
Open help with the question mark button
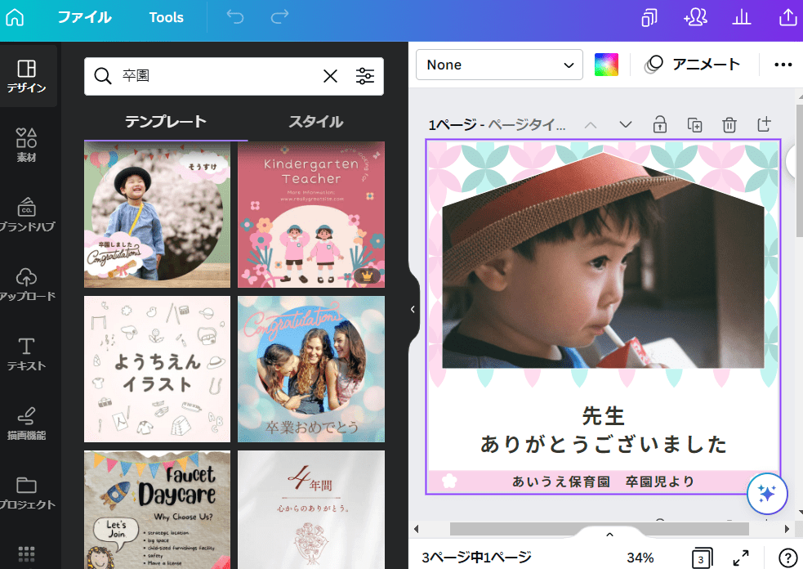[x=786, y=558]
